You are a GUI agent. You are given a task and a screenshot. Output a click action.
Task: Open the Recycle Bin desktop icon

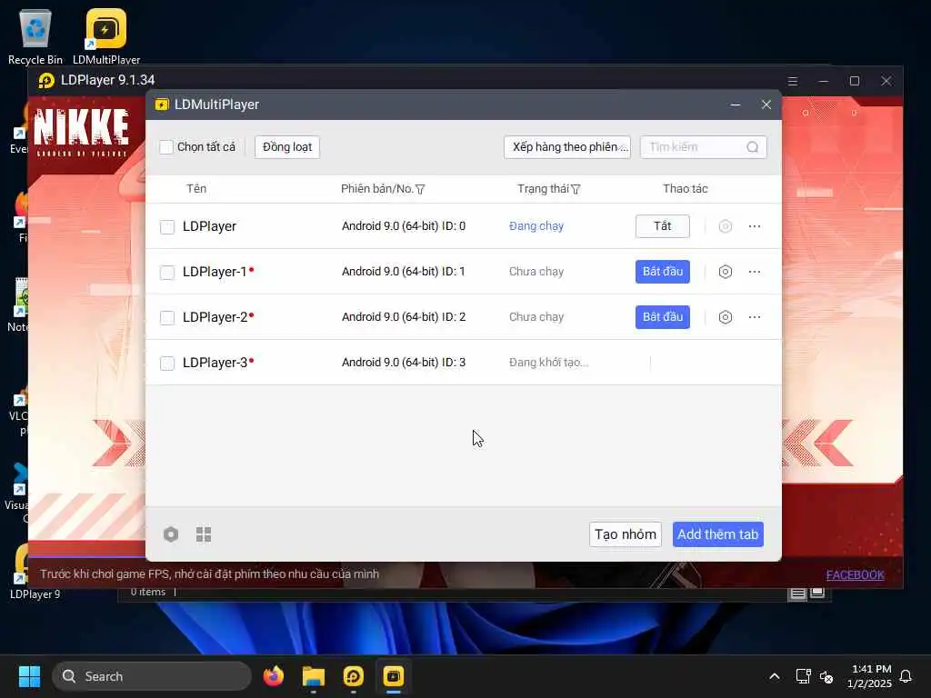click(x=35, y=28)
